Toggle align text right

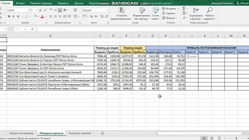[x=60, y=16]
